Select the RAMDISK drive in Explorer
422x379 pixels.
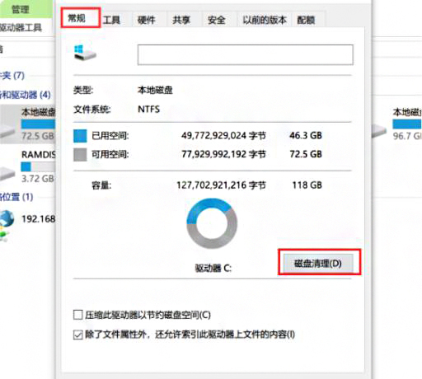click(27, 166)
